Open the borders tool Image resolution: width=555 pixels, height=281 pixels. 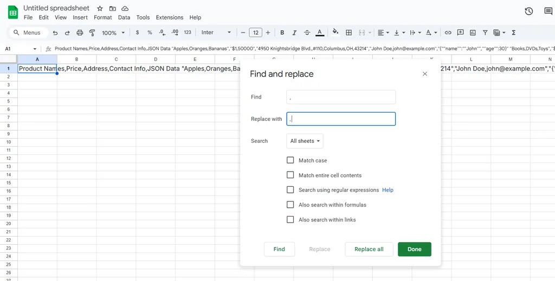click(349, 32)
